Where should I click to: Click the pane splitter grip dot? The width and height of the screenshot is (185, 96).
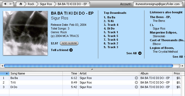click(x=92, y=69)
